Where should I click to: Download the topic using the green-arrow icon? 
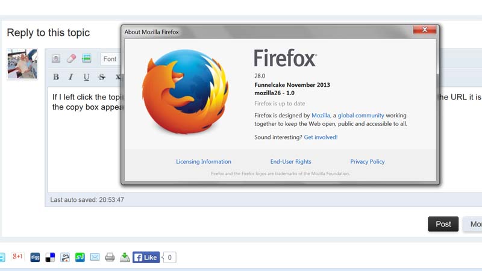[x=125, y=257]
